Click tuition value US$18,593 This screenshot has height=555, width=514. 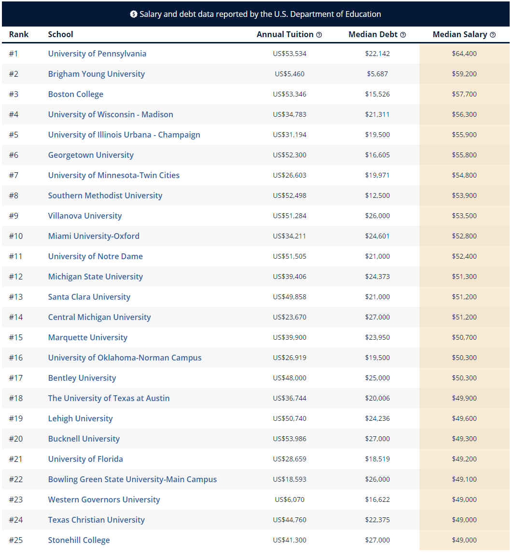(290, 479)
